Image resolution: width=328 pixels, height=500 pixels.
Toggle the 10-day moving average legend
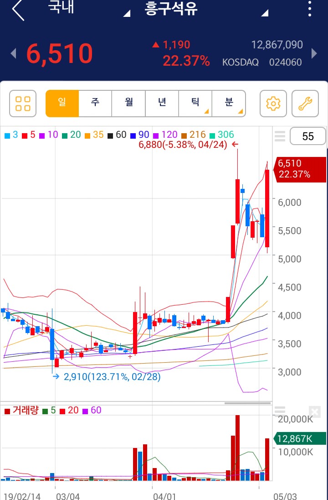tap(49, 135)
